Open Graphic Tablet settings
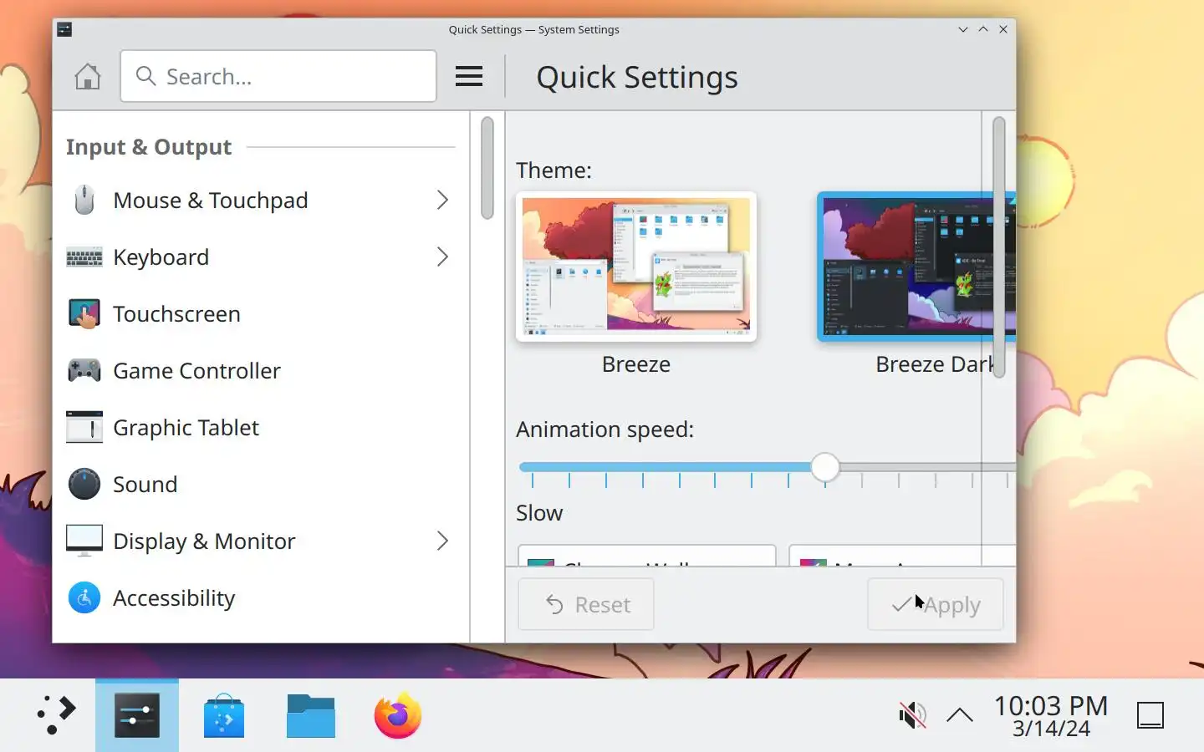The image size is (1204, 752). [x=261, y=427]
